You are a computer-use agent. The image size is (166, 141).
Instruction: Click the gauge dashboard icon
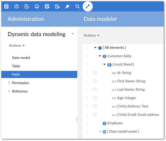[x=37, y=6]
